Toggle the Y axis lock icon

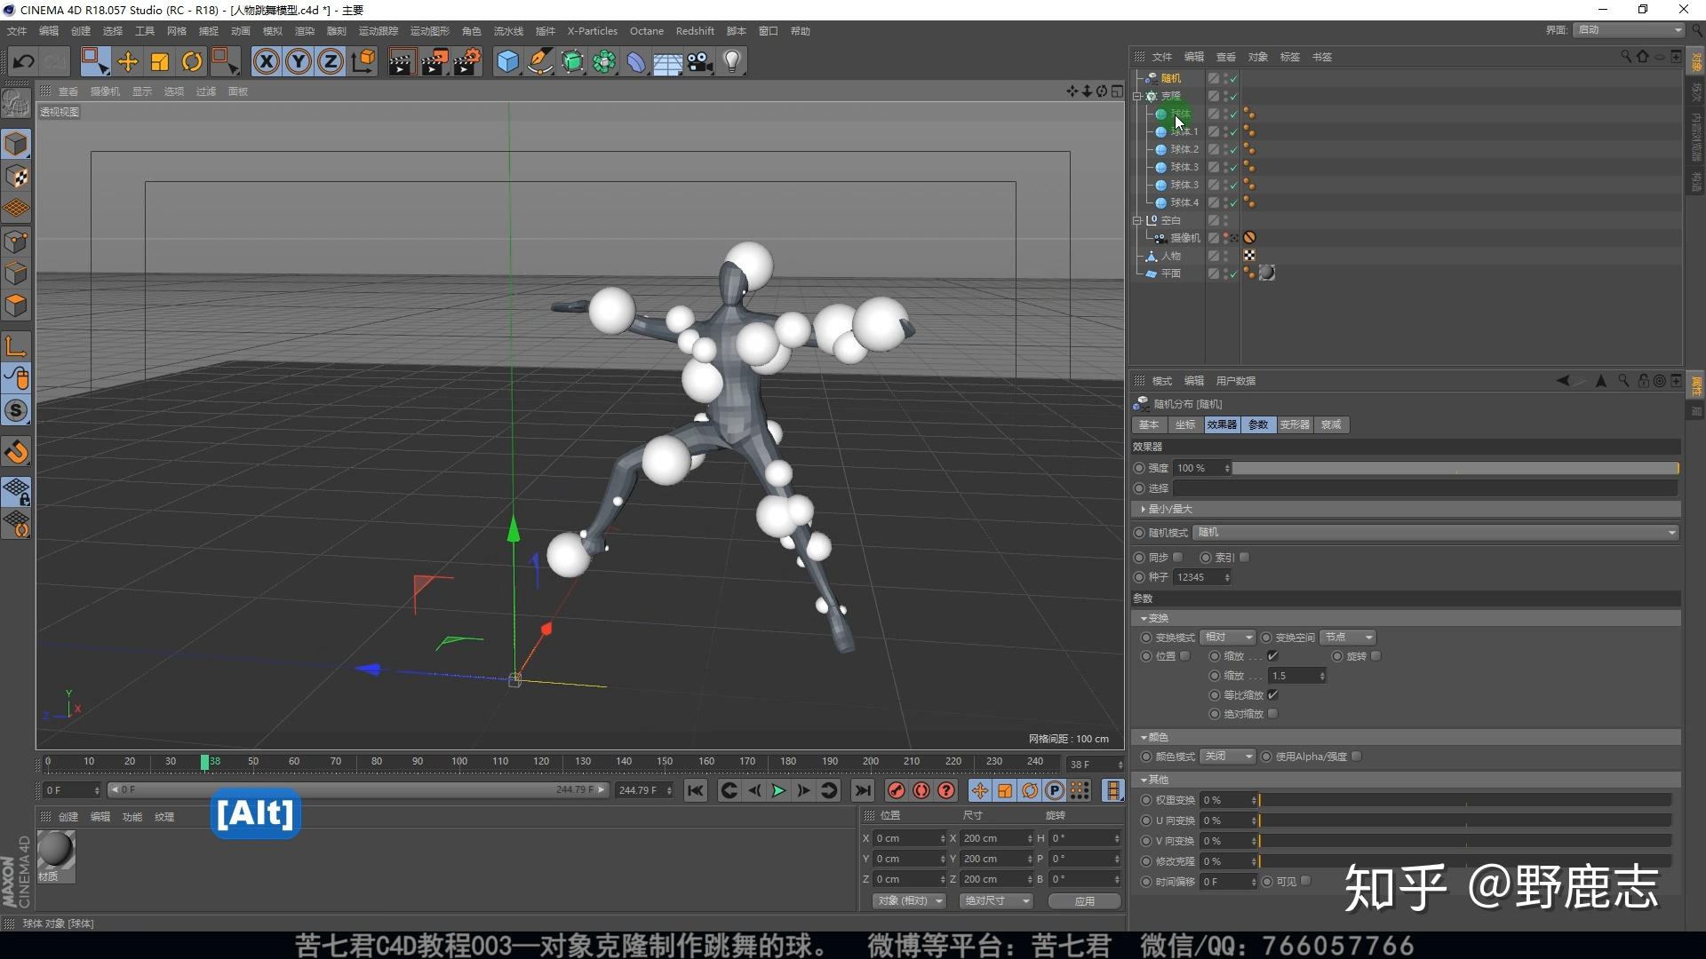click(299, 61)
